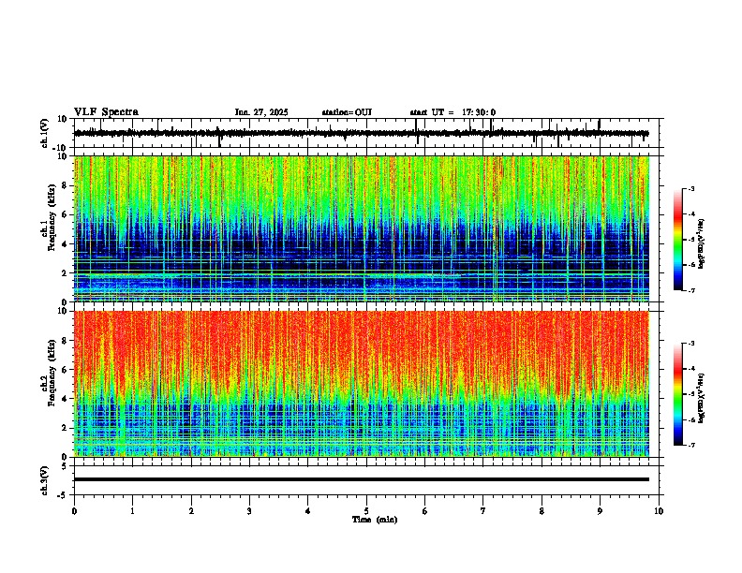The width and height of the screenshot is (742, 573).
Task: Click tick label "9" on the time axis
Action: pyautogui.click(x=600, y=511)
